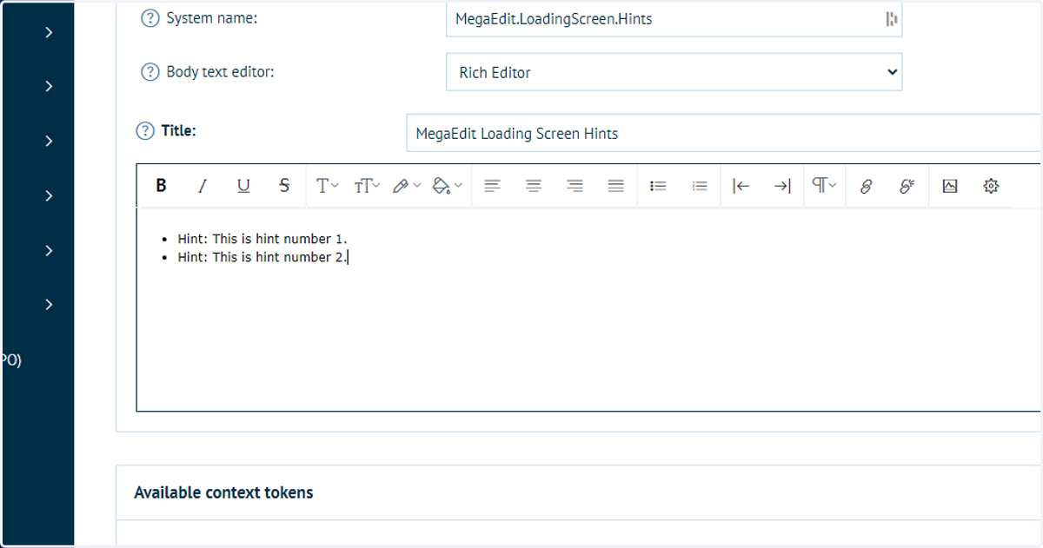The height and width of the screenshot is (548, 1043).
Task: Insert an image
Action: [949, 185]
